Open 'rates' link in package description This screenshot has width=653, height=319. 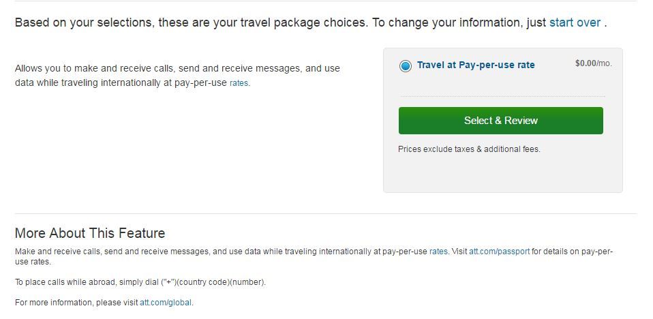click(x=239, y=83)
